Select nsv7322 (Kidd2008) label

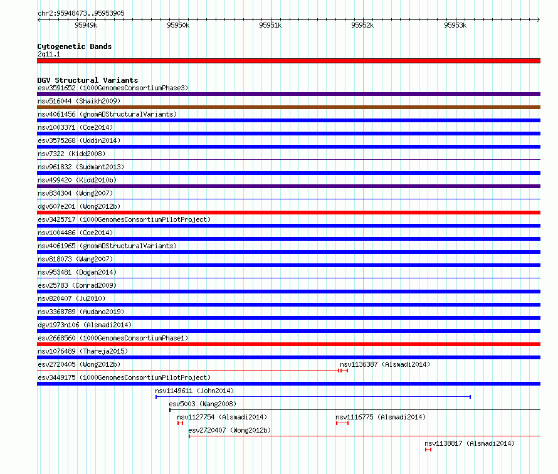pos(71,154)
